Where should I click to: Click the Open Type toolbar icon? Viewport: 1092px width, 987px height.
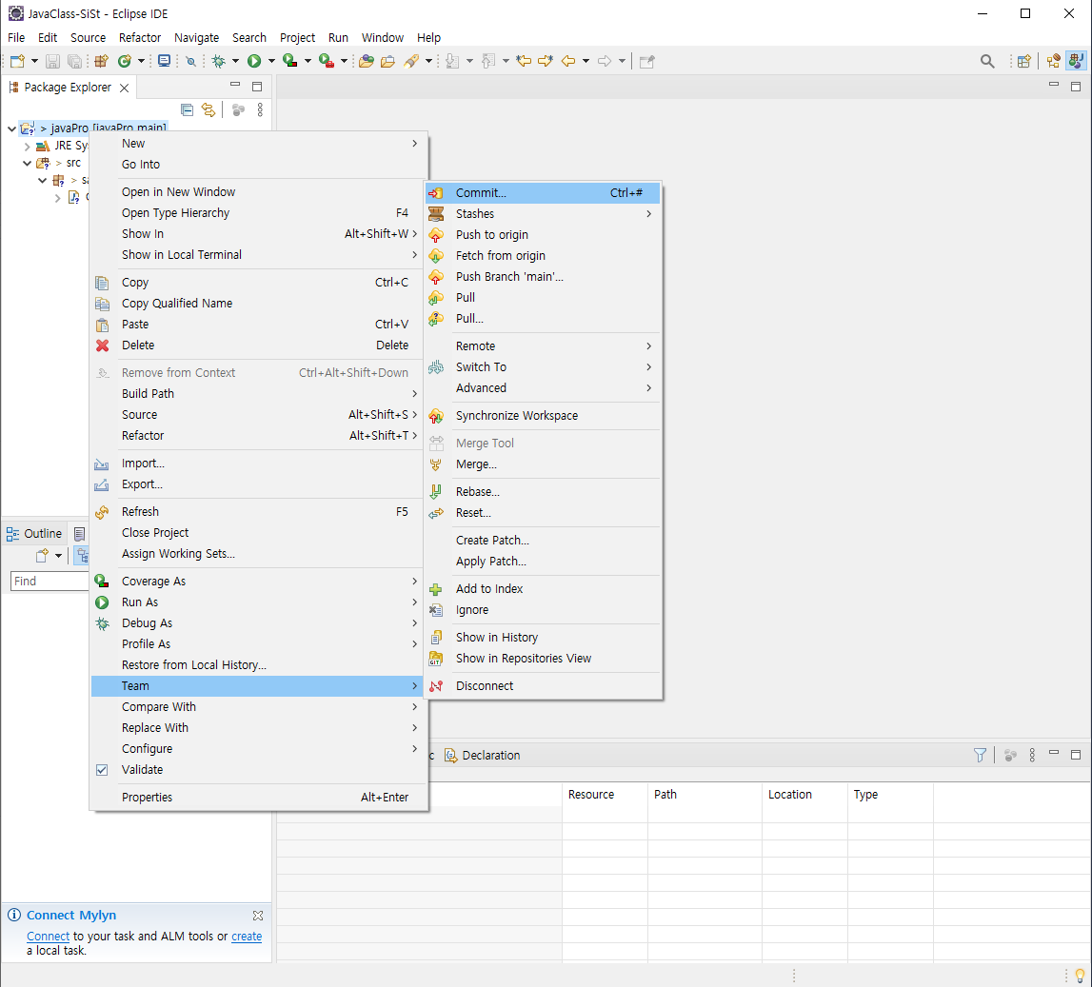point(367,61)
